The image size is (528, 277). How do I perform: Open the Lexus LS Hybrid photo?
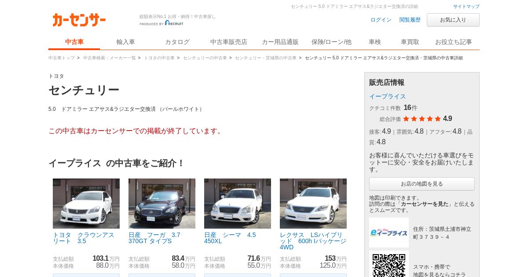click(313, 204)
